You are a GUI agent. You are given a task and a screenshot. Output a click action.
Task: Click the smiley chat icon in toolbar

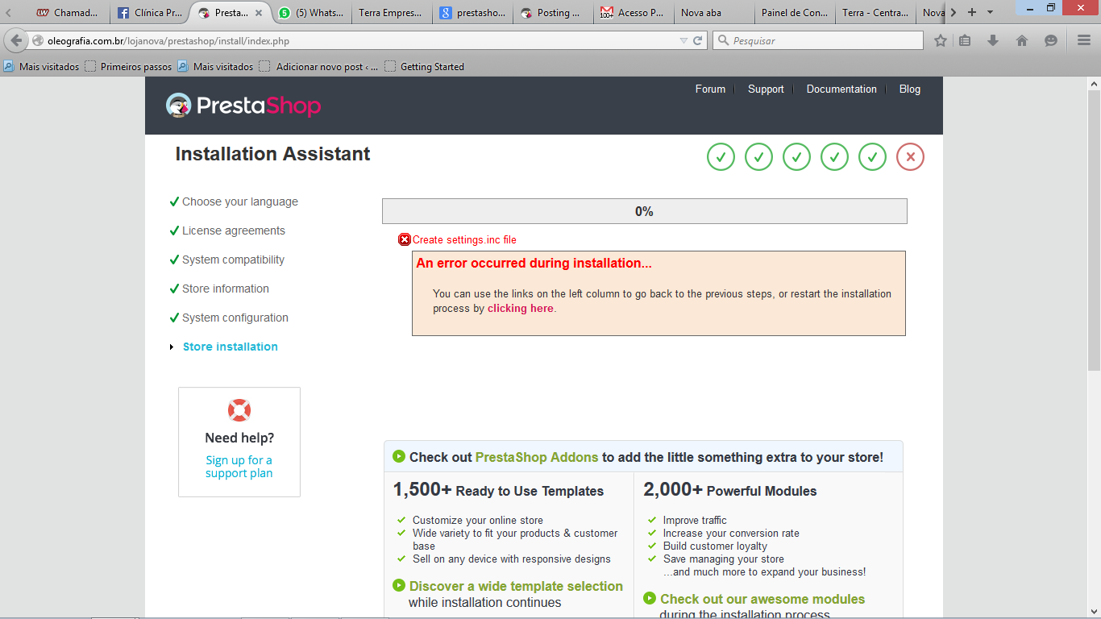(1050, 40)
